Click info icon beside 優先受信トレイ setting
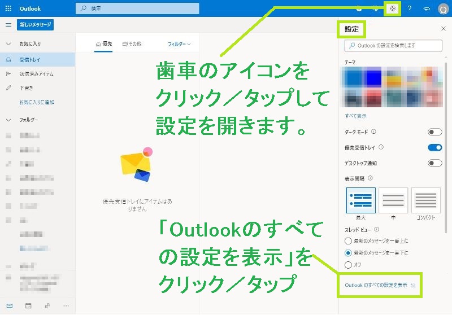 (381, 147)
